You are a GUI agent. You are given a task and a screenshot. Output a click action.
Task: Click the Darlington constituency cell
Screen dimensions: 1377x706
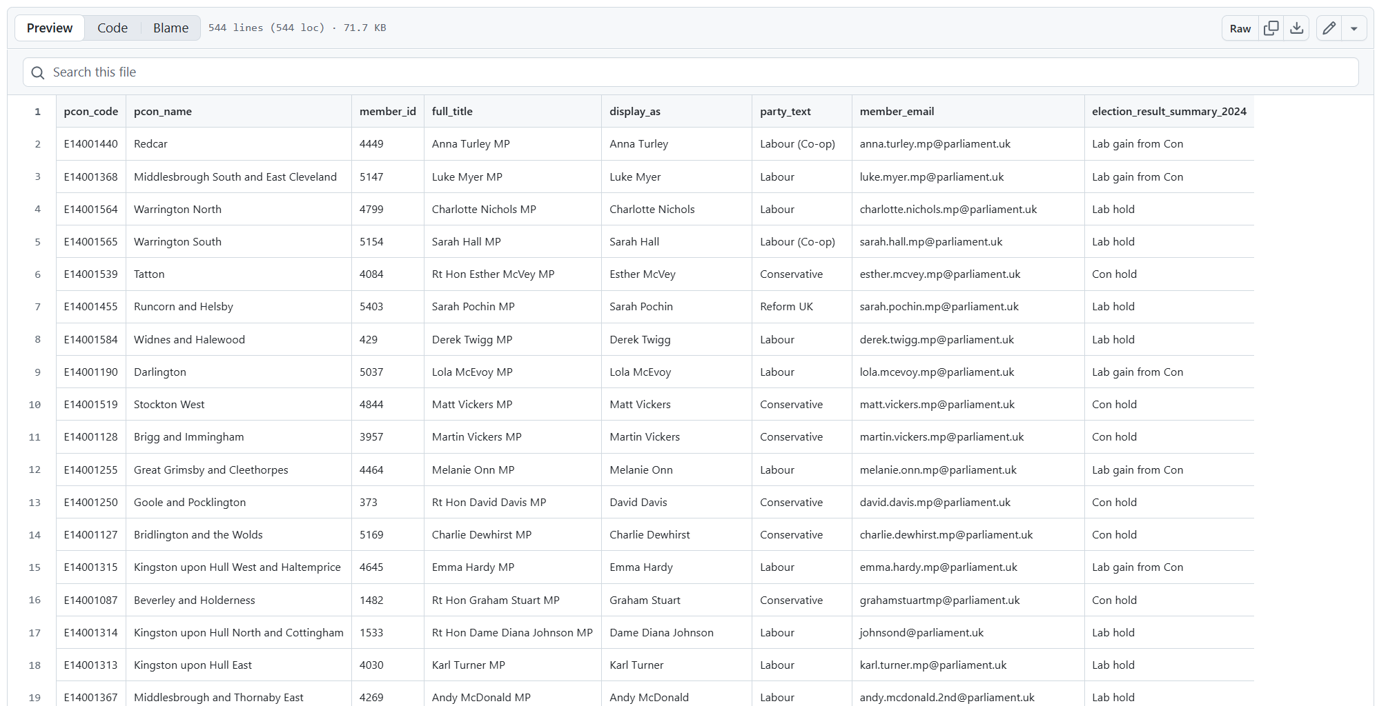point(239,372)
